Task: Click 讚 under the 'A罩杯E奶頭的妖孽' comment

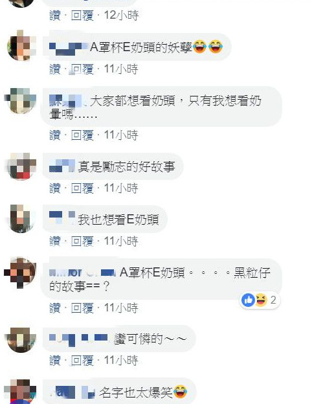Action: [55, 69]
